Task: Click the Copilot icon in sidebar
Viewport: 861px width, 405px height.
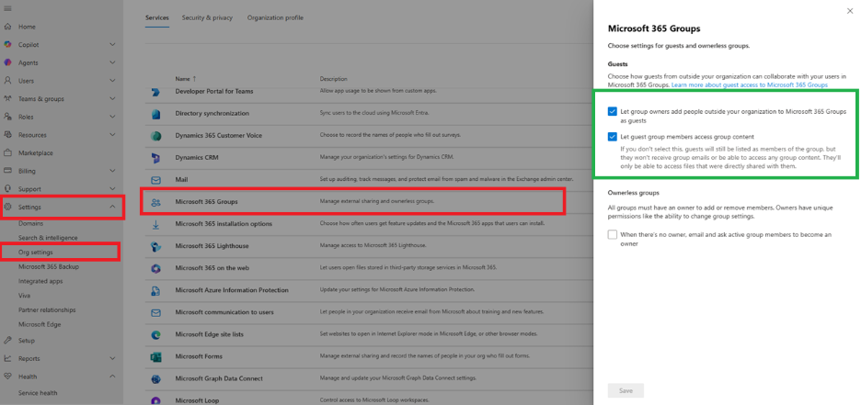Action: (7, 45)
